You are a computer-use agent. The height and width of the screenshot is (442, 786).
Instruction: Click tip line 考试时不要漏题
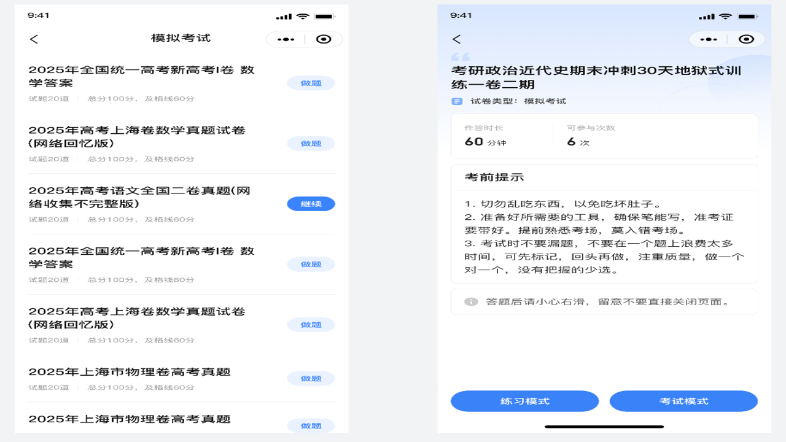(604, 257)
